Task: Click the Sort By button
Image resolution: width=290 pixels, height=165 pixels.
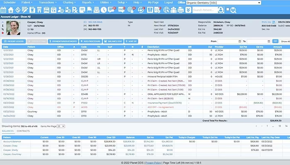Action: pyautogui.click(x=131, y=41)
